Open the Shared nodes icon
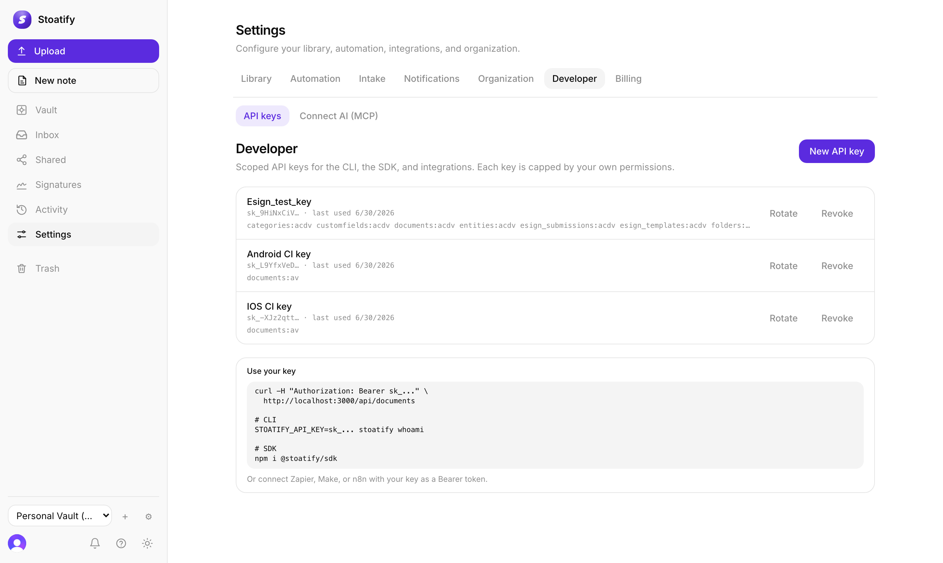 [22, 160]
